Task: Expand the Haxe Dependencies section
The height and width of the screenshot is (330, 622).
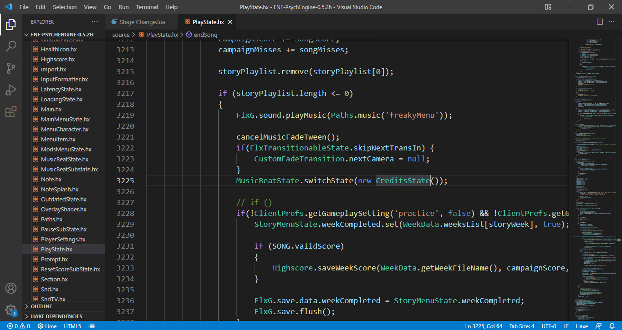Action: 63,316
